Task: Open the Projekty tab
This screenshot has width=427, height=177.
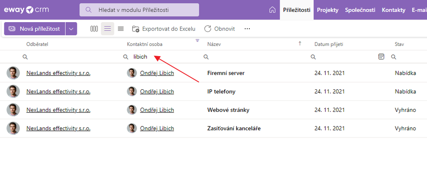Action: coord(328,10)
